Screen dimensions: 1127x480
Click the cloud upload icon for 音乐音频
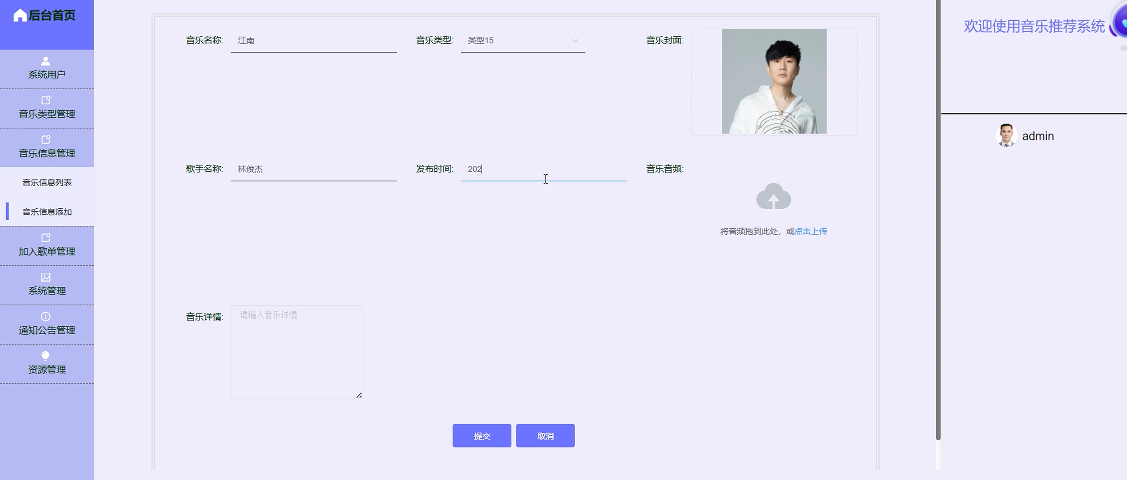[773, 196]
